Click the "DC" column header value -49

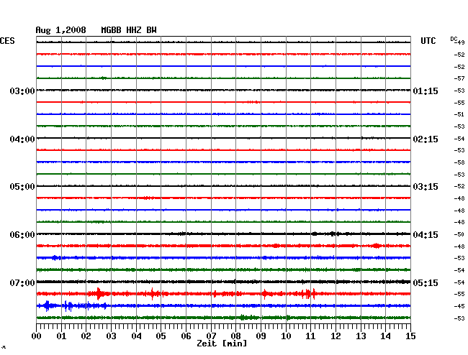[x=459, y=42]
